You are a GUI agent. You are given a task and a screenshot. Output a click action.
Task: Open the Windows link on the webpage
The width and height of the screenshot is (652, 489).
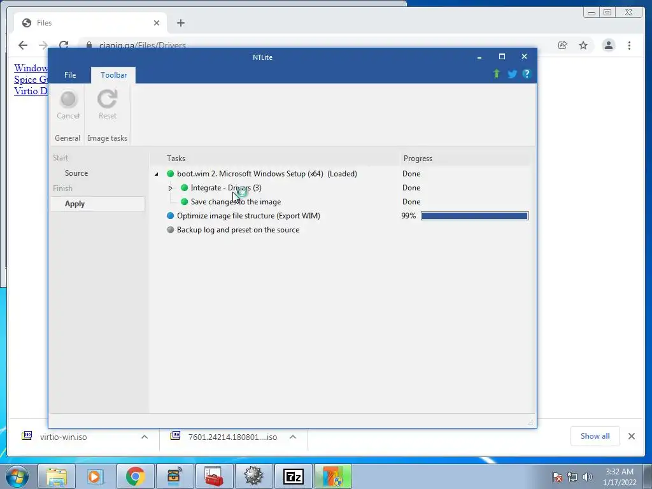coord(31,67)
